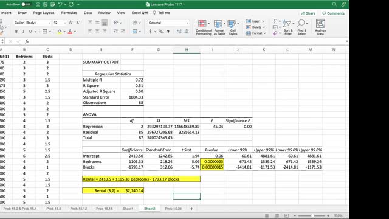Viewport: 389px width, 219px height.
Task: Click the Undo arrow icon
Action: coord(60,4)
